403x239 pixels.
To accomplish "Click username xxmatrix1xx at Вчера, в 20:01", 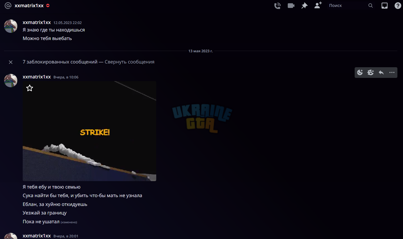I will click(x=37, y=236).
